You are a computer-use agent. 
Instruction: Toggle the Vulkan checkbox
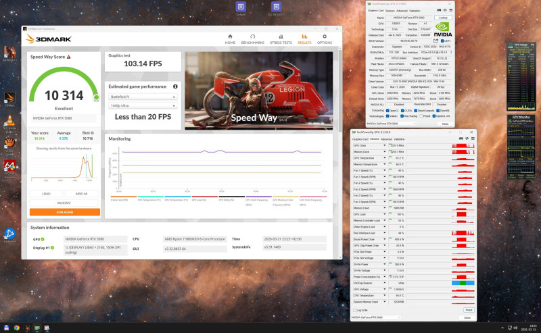[x=387, y=116]
